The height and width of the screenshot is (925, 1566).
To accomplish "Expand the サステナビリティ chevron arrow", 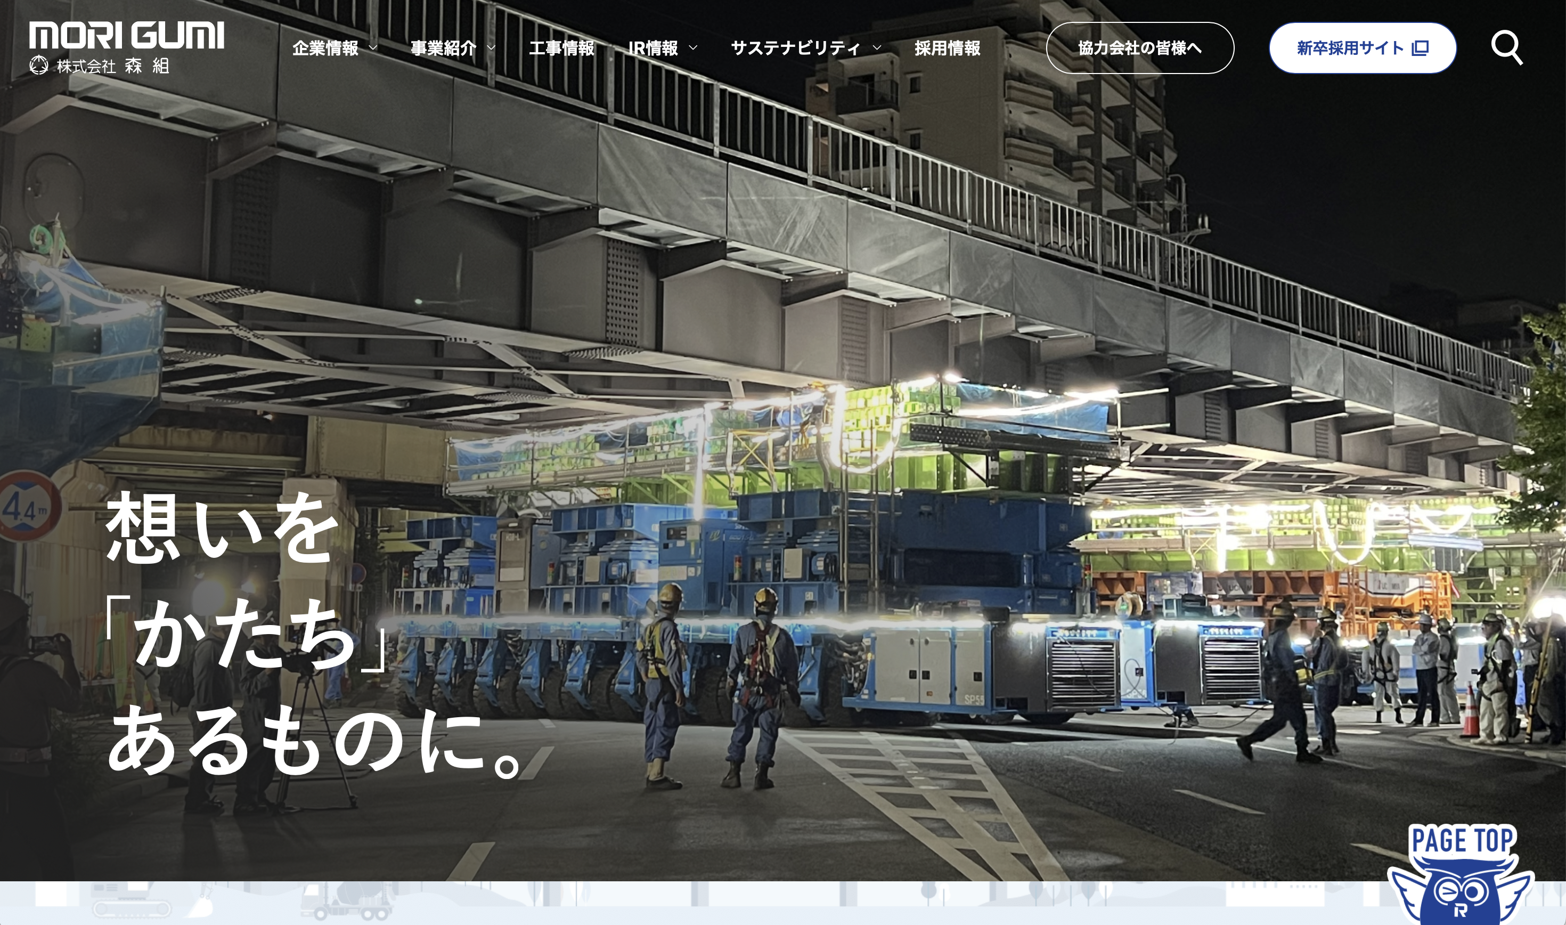I will [876, 48].
